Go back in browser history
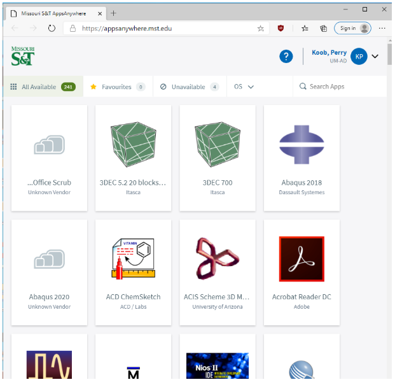The image size is (395, 382). click(15, 28)
